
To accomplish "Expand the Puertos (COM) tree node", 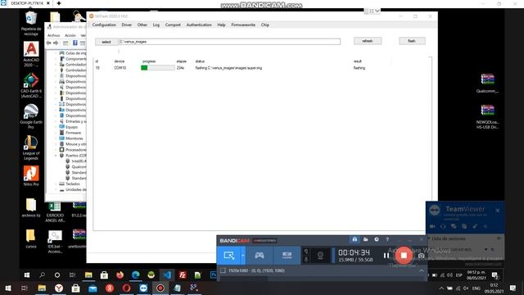I will (56, 156).
